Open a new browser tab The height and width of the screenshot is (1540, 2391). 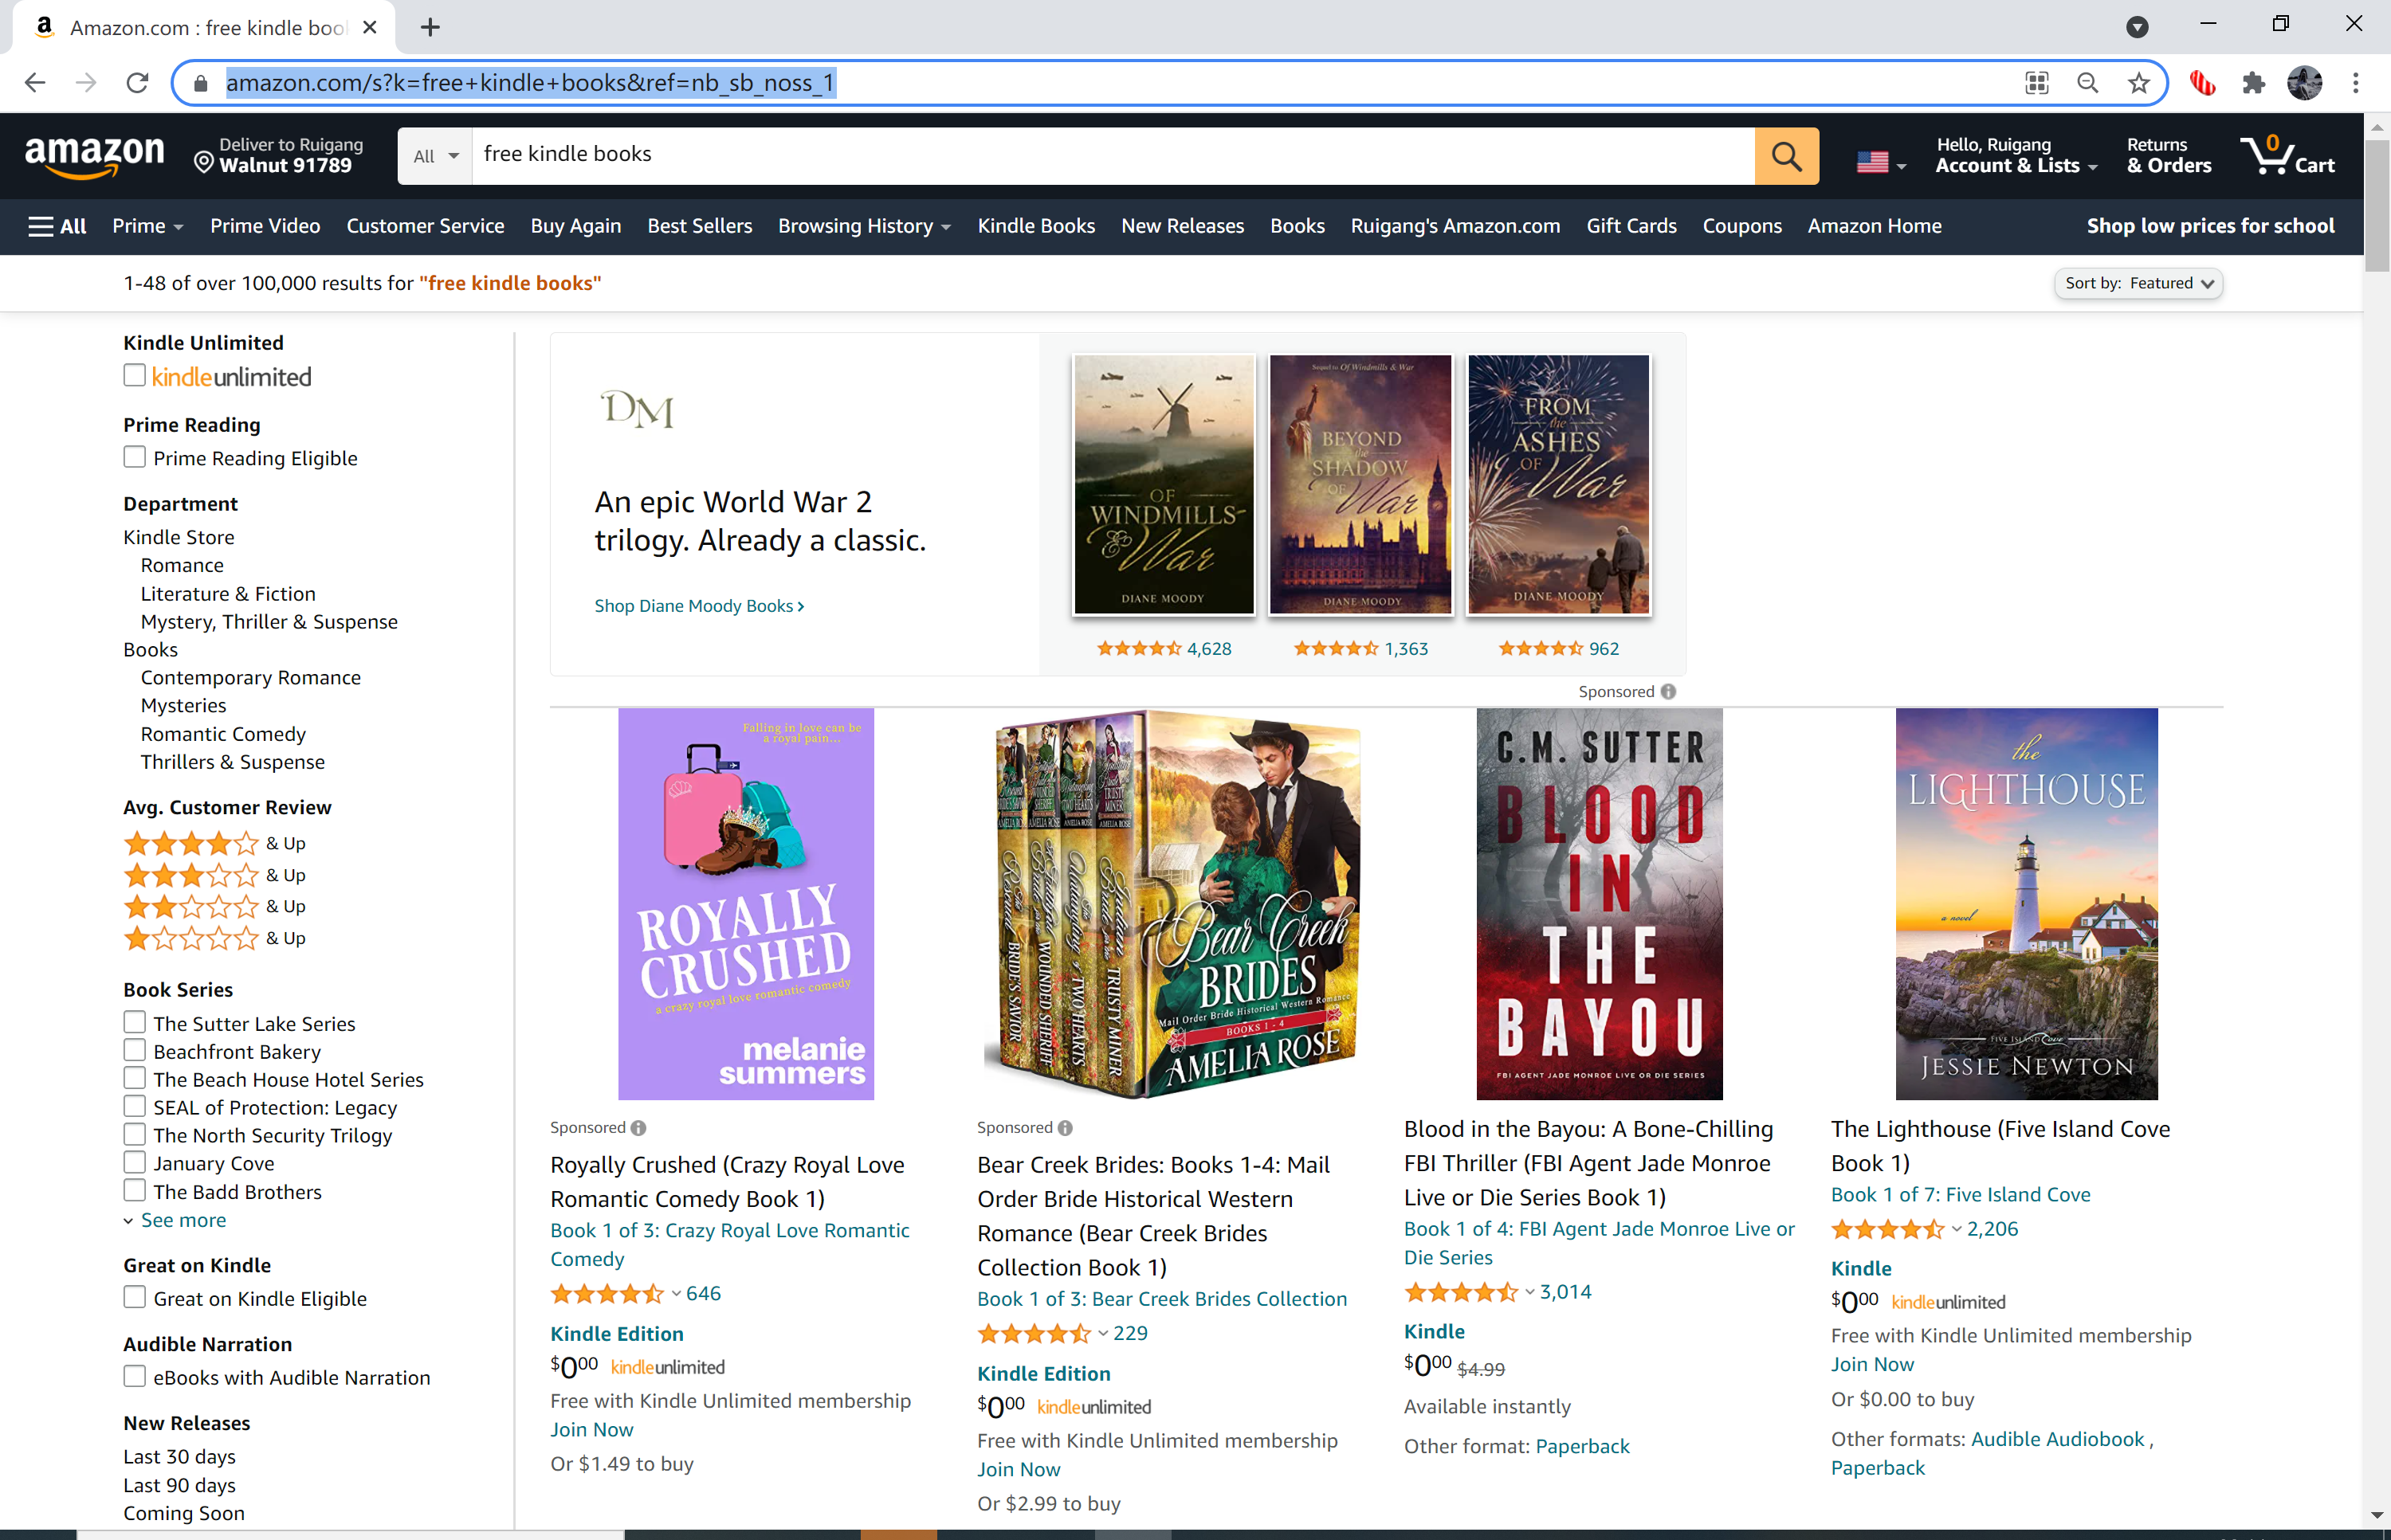430,27
